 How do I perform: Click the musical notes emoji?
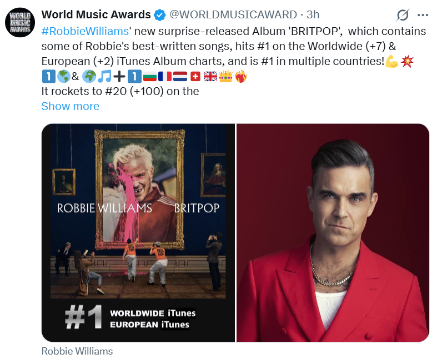coord(105,76)
